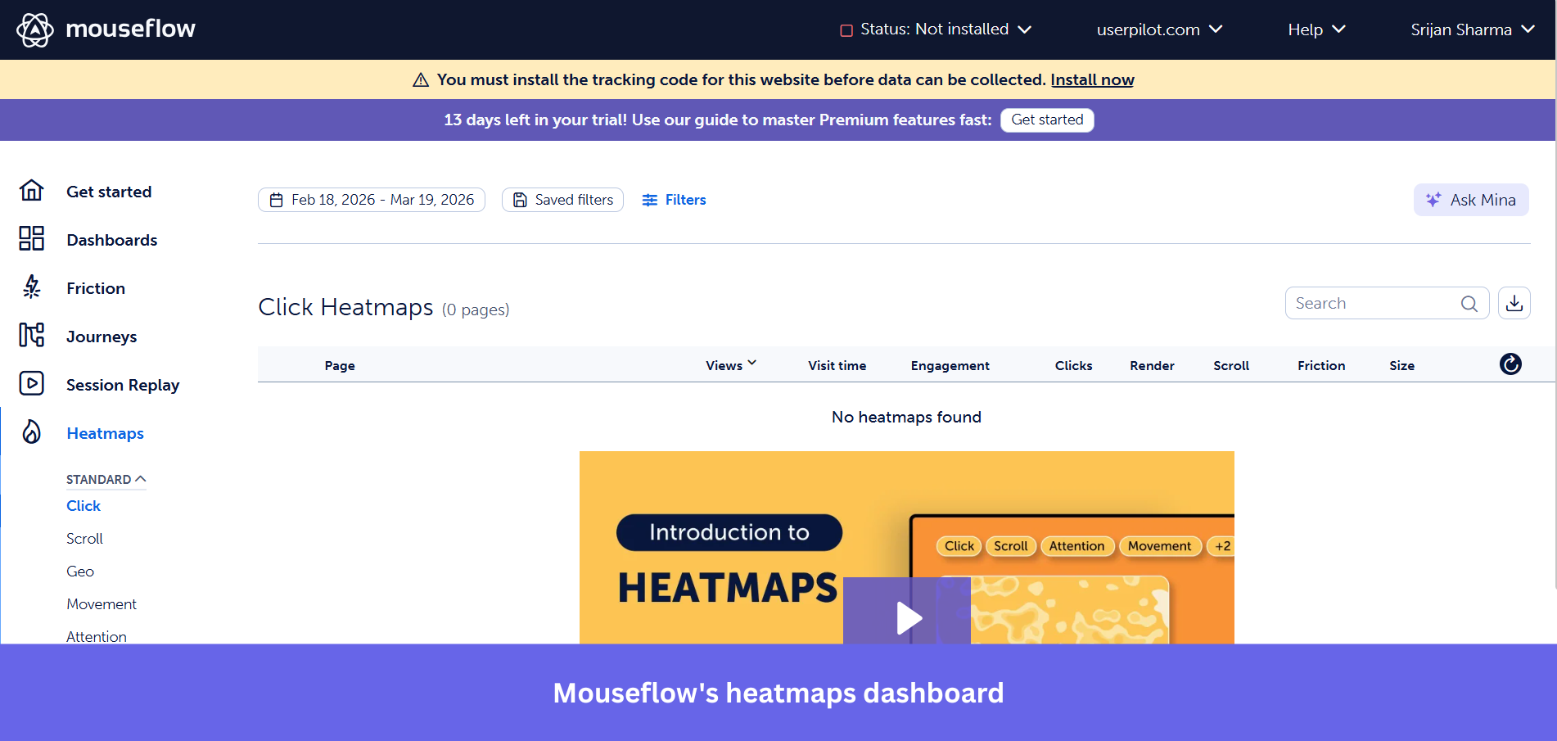The width and height of the screenshot is (1557, 741).
Task: Click the Install now link
Action: (x=1092, y=79)
